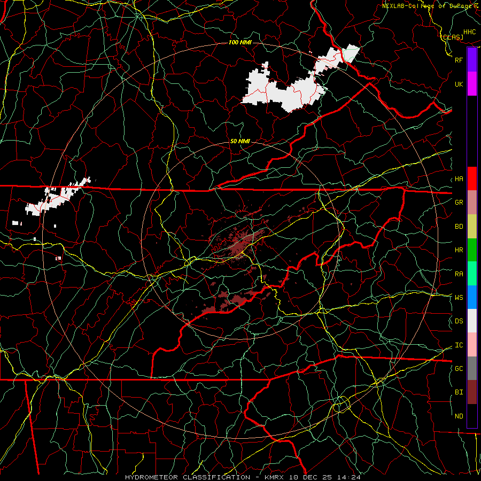This screenshot has height=481, width=481.
Task: Click the UK legend label
Action: pyautogui.click(x=459, y=84)
